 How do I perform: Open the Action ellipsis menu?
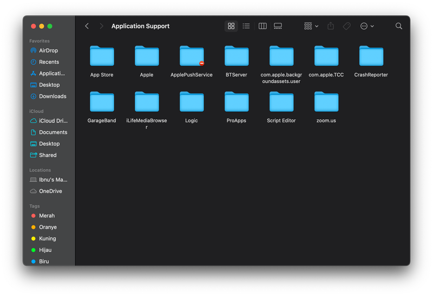[x=367, y=26]
